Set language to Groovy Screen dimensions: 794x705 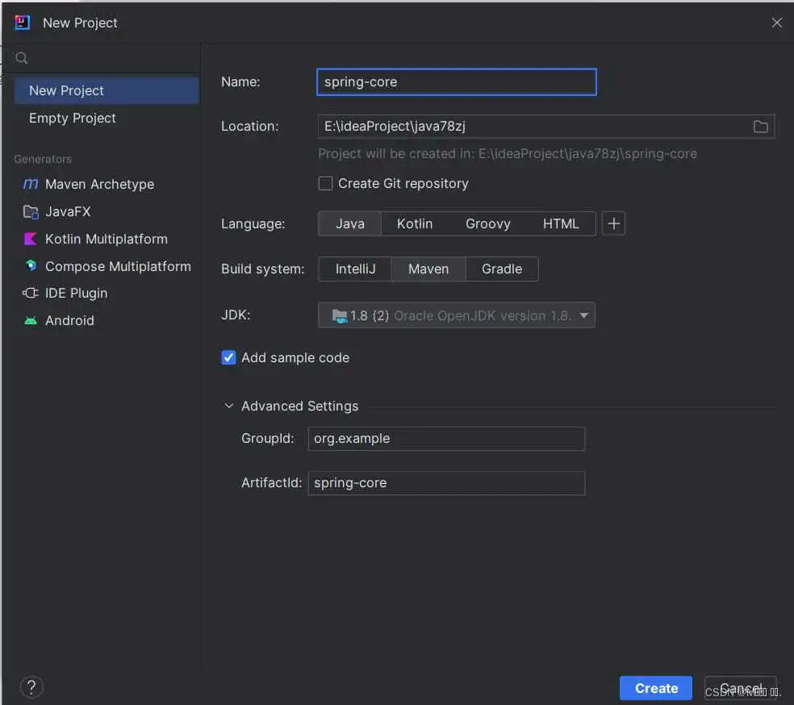click(487, 223)
